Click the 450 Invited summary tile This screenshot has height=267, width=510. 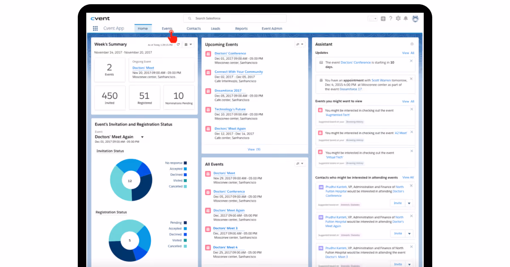(110, 97)
